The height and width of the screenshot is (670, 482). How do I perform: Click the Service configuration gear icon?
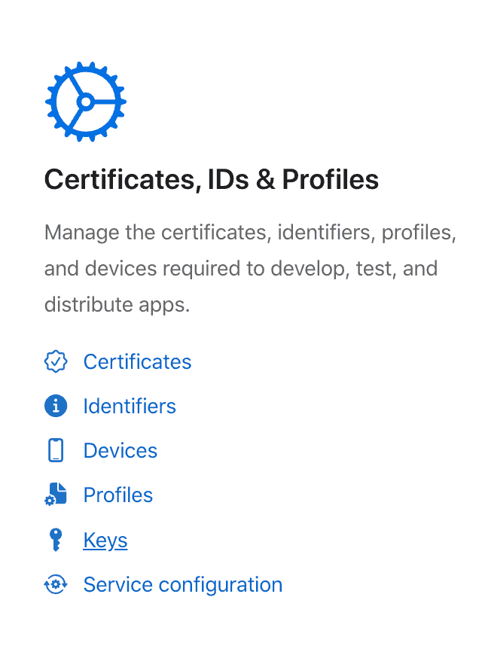point(56,584)
